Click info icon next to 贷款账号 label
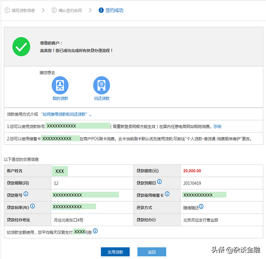Viewport: 266px width, 259px height. coord(26,194)
